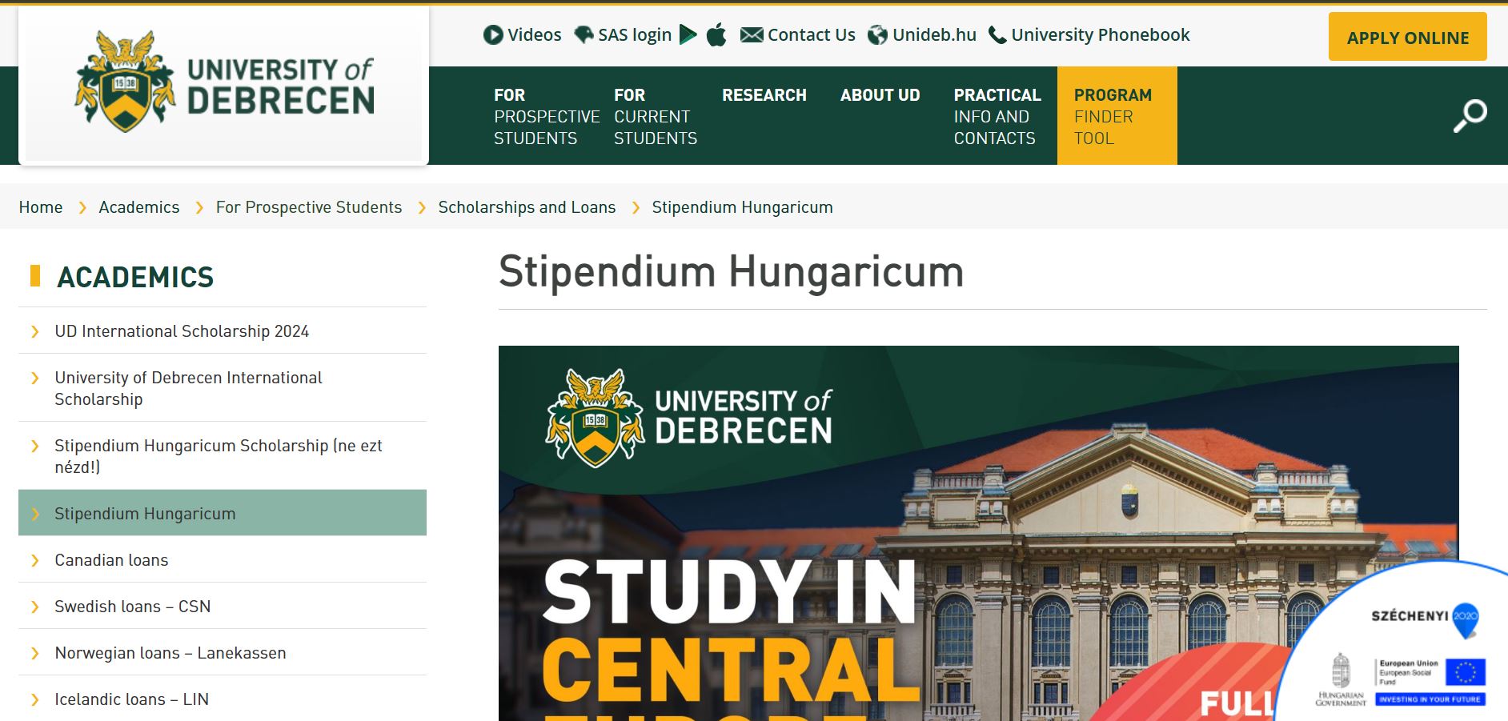Click chevron beside Swedish loans – CSN
The image size is (1508, 721).
[34, 607]
